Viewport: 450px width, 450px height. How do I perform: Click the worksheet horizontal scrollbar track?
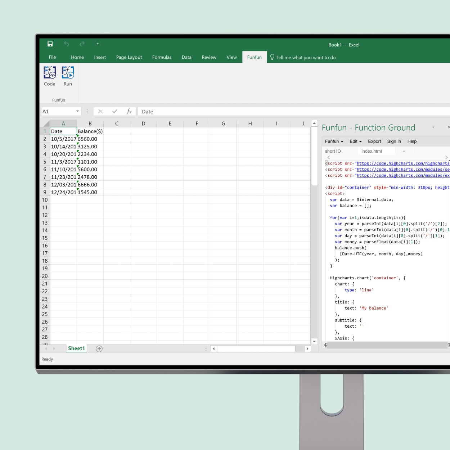(x=256, y=348)
